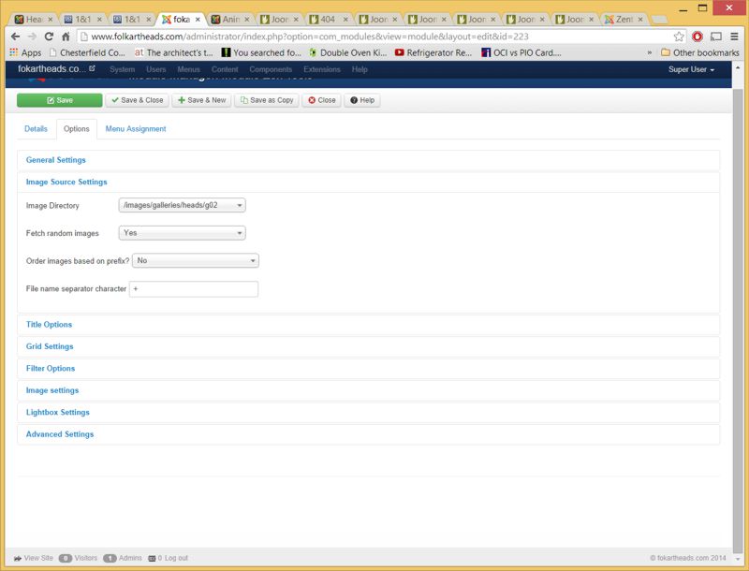749x571 pixels.
Task: Click the red Opera-style extension icon
Action: (x=698, y=37)
